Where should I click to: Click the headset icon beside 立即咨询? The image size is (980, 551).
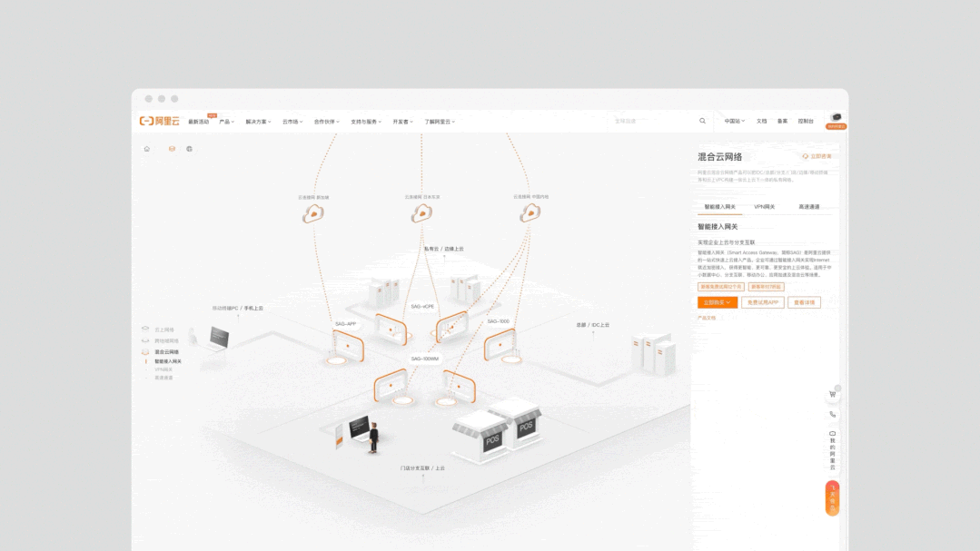(x=805, y=156)
